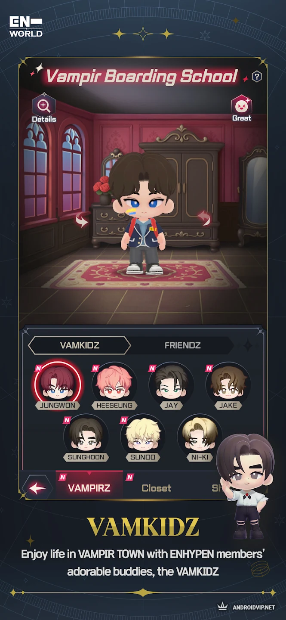The height and width of the screenshot is (620, 286).
Task: Switch to the VAMKIDZ tab
Action: (80, 345)
